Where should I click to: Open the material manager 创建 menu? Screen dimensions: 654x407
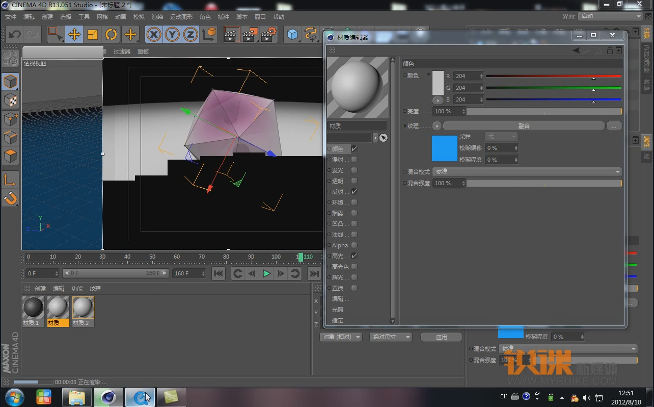click(40, 289)
